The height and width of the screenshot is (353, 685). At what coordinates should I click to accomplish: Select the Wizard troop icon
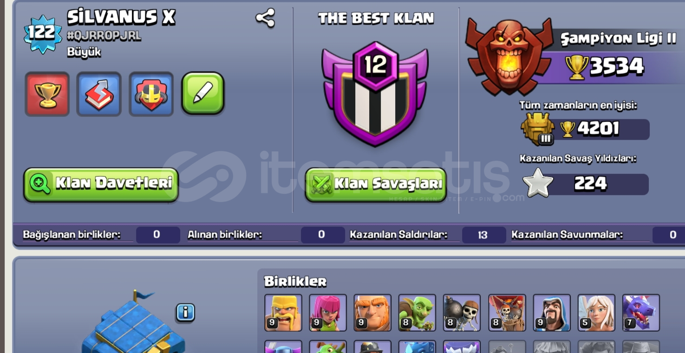point(552,313)
